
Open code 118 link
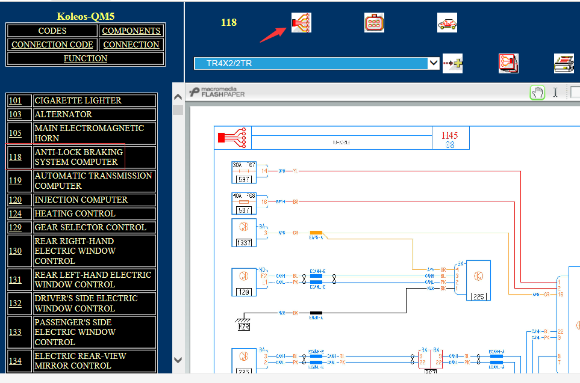[x=15, y=157]
